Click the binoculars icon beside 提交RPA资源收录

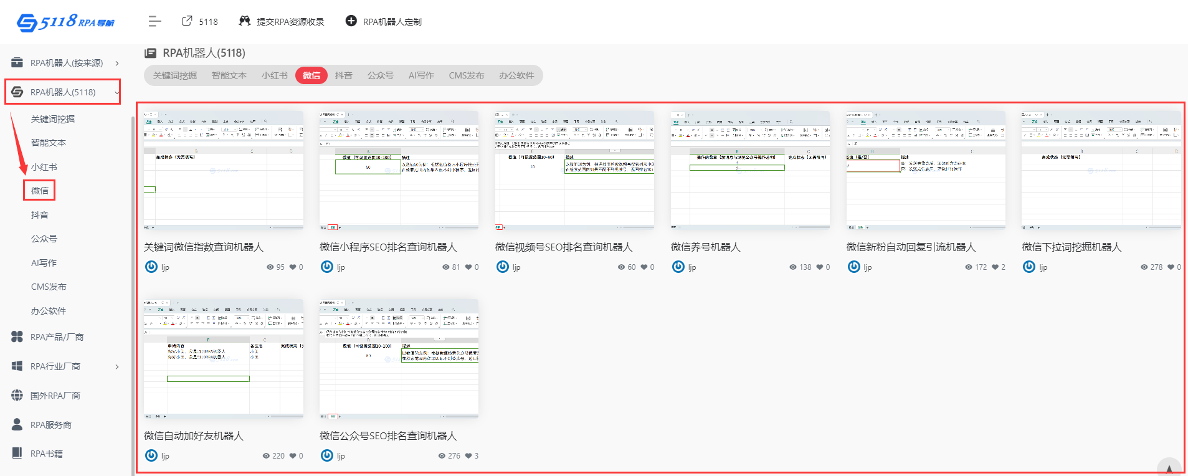pos(245,21)
